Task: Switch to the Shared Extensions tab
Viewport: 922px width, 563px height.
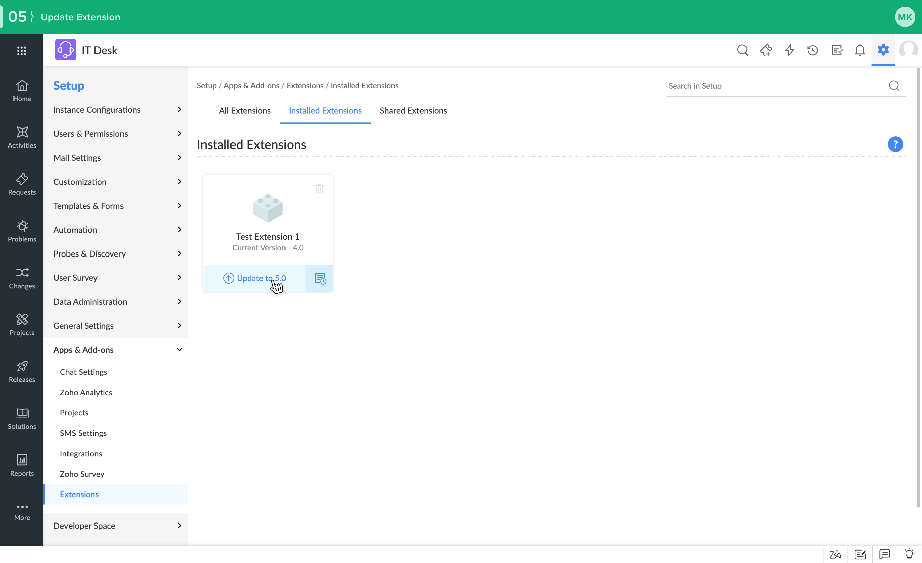Action: click(413, 111)
